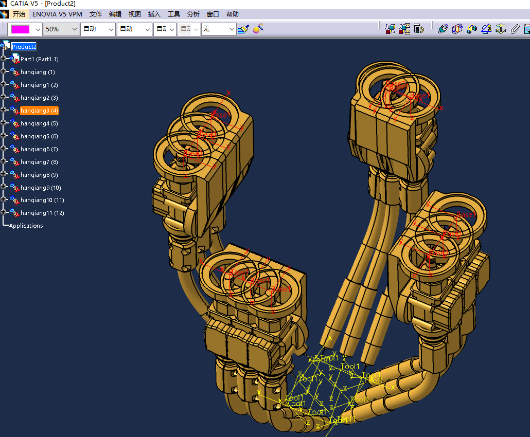Open the second 自动 line thickness dropdown
Screen dimensions: 530x437
tap(147, 29)
